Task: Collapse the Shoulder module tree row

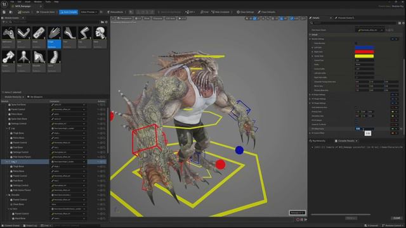Action: coord(7,195)
